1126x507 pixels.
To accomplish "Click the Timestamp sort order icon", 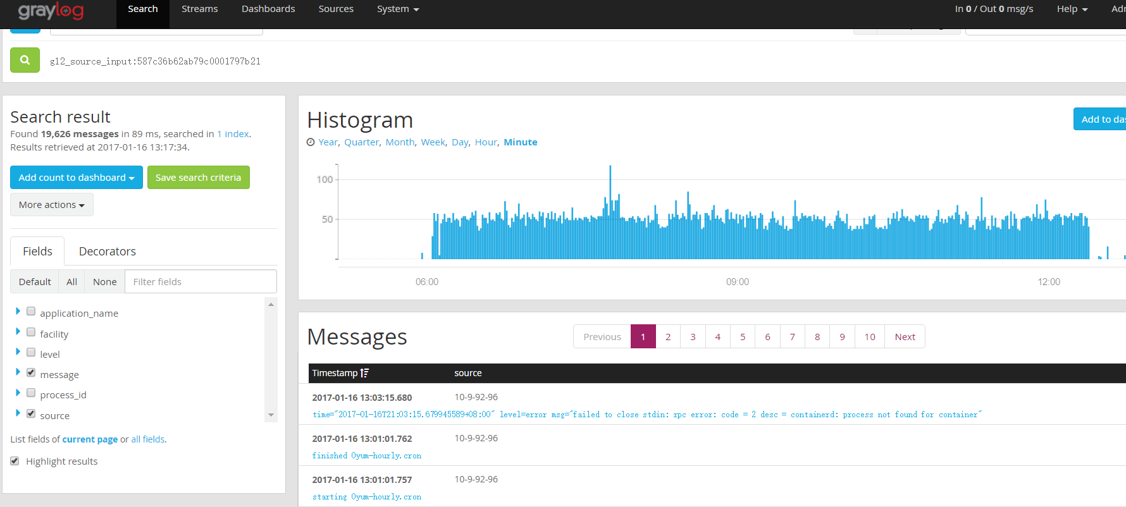I will coord(364,373).
